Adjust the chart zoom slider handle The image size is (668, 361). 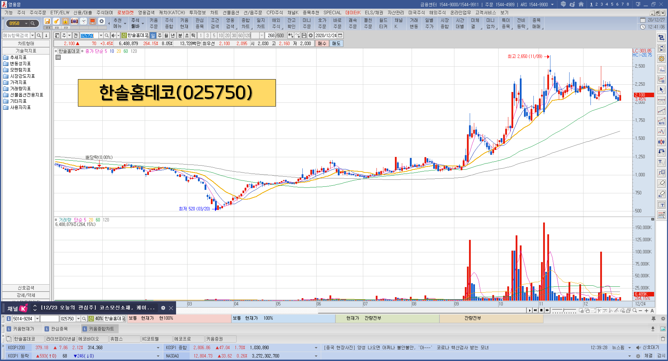[564, 310]
